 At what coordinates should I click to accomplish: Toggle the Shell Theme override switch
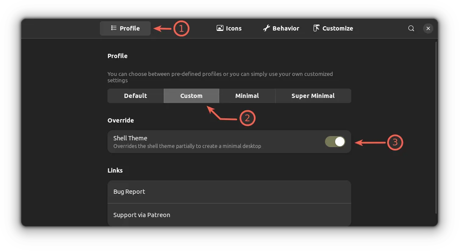coord(335,142)
